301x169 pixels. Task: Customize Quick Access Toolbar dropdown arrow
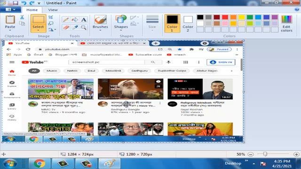click(39, 3)
